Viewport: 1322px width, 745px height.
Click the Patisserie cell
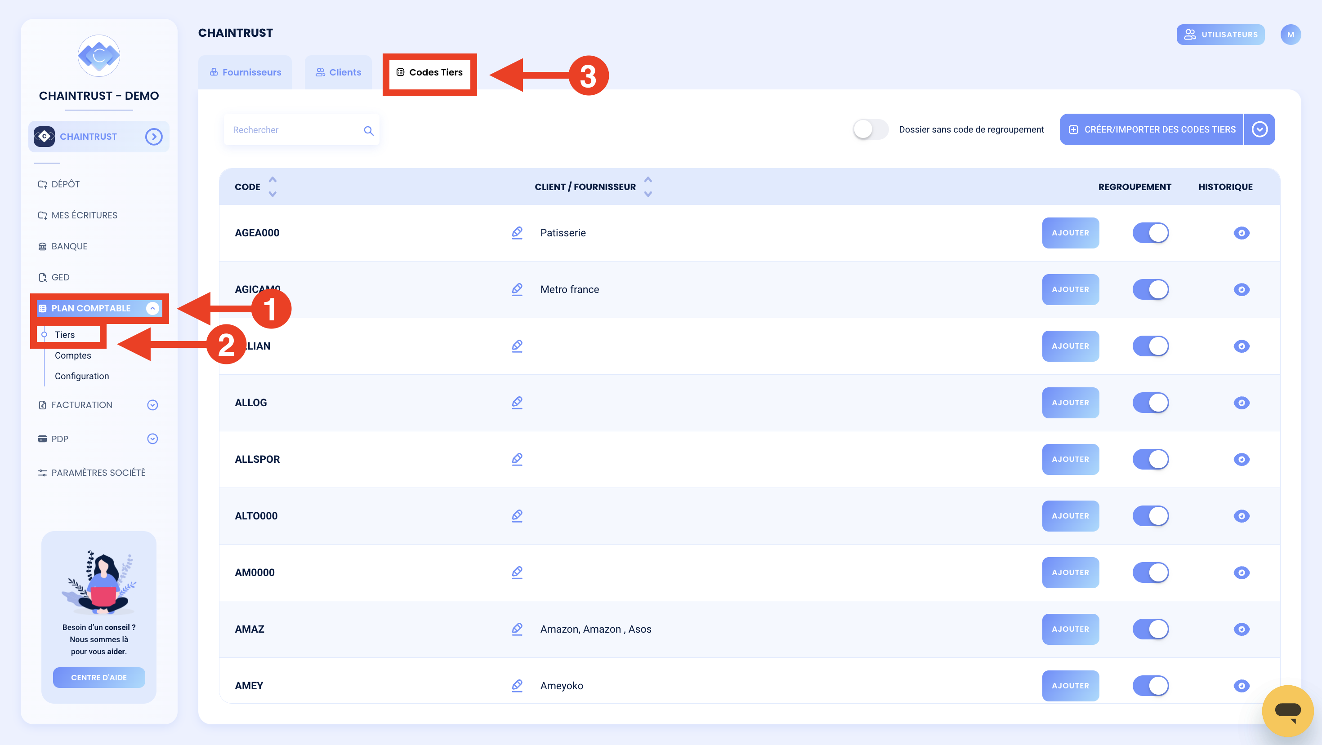point(563,233)
